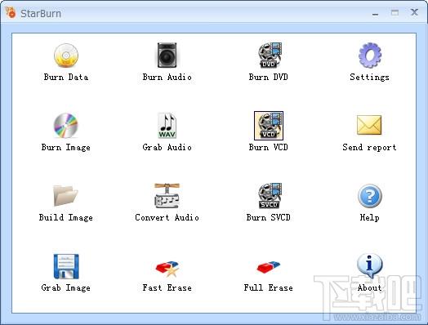Select Grab Image floppy disk icon
The width and height of the screenshot is (428, 325).
coord(66,266)
